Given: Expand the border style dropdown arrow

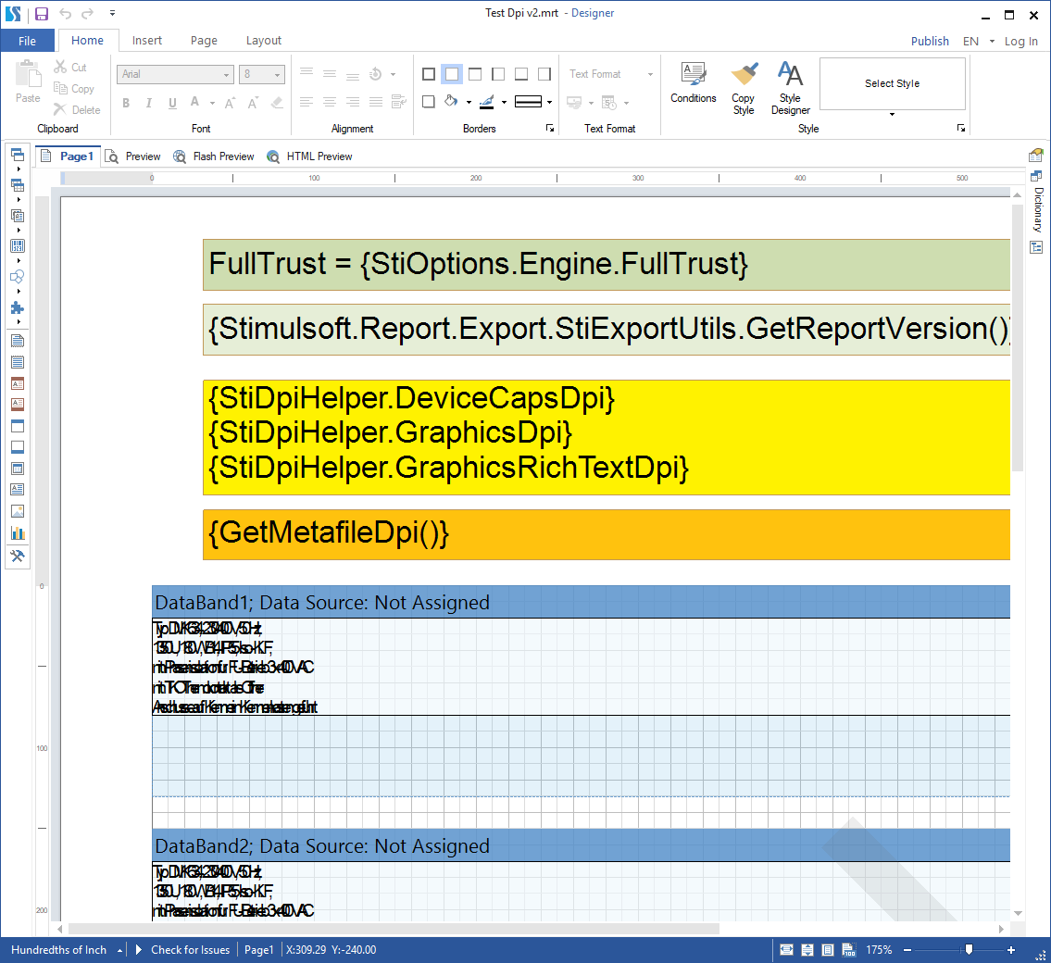Looking at the screenshot, I should (x=550, y=103).
